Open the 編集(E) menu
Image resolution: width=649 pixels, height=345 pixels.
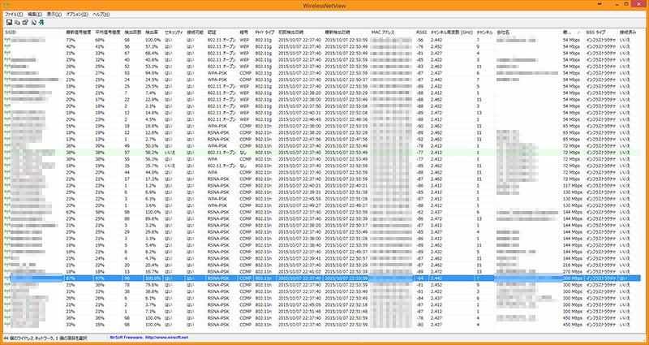(x=35, y=15)
